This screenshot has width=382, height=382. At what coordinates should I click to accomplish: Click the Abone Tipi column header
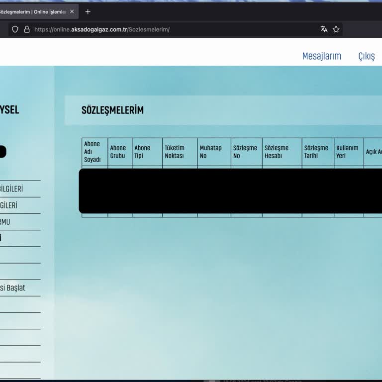coord(147,152)
